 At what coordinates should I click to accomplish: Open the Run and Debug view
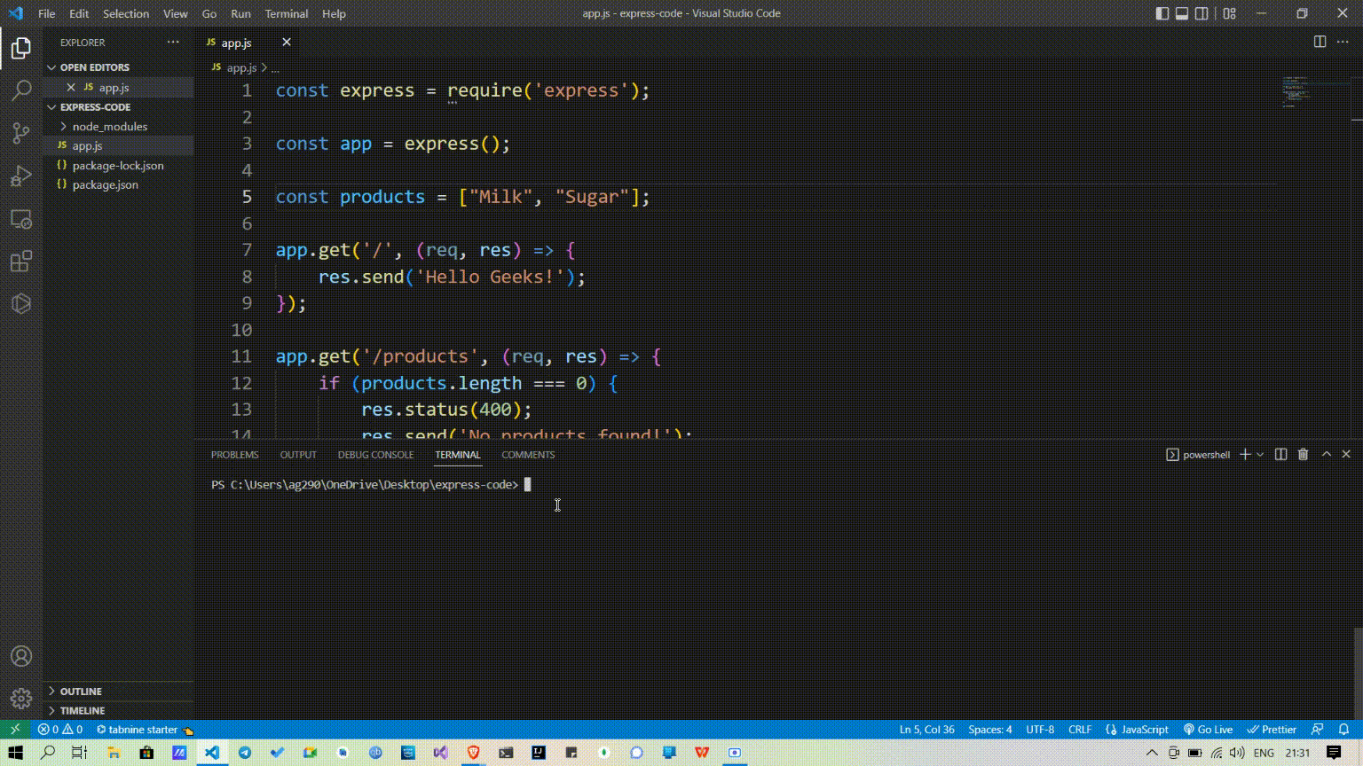[x=21, y=176]
